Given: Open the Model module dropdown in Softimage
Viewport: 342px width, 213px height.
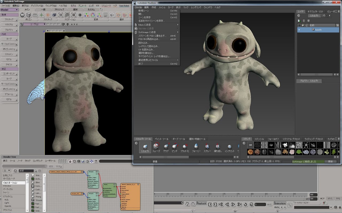Looking at the screenshot, I should coord(9,10).
